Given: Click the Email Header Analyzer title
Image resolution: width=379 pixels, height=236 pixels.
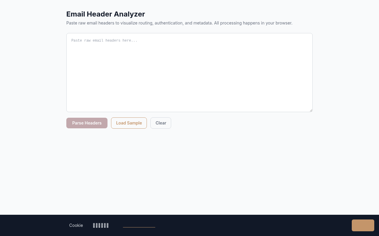Looking at the screenshot, I should (105, 14).
